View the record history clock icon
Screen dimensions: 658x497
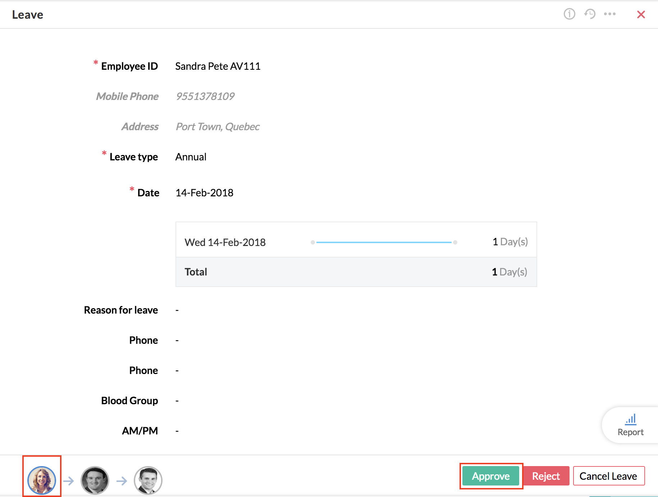point(590,14)
